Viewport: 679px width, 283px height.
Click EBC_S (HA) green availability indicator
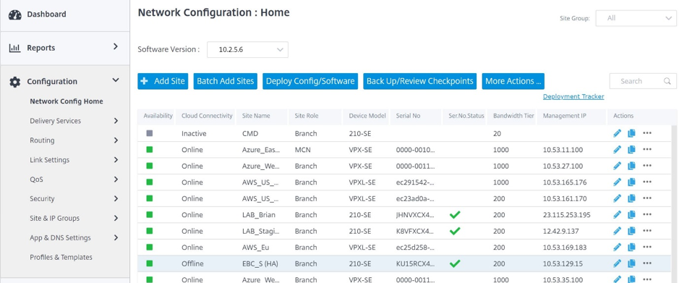click(x=150, y=263)
